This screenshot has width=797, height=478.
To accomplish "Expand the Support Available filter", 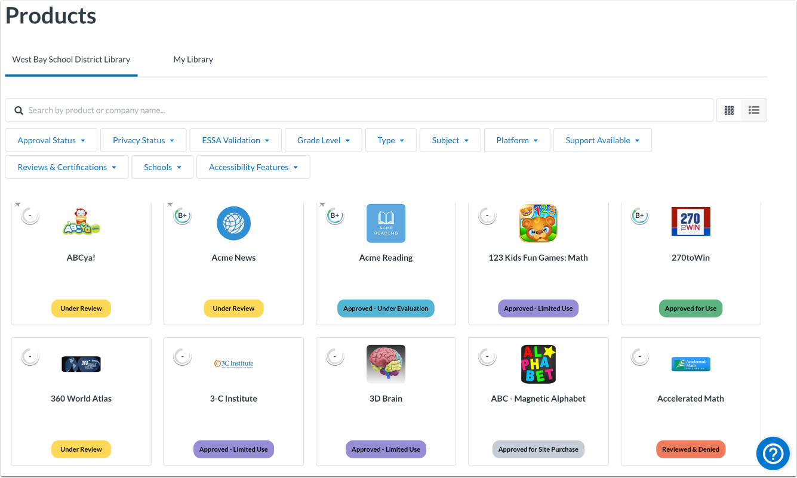I will point(602,140).
